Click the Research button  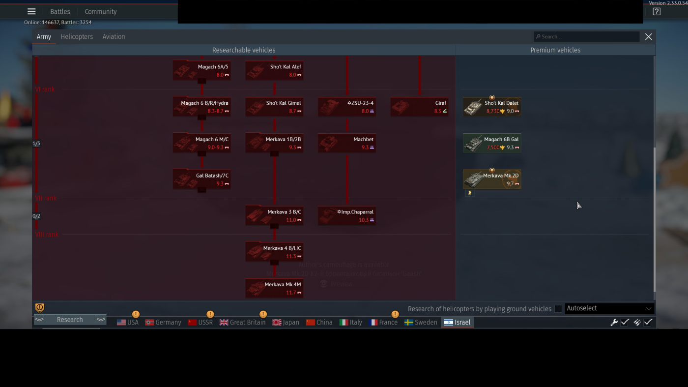(x=70, y=320)
